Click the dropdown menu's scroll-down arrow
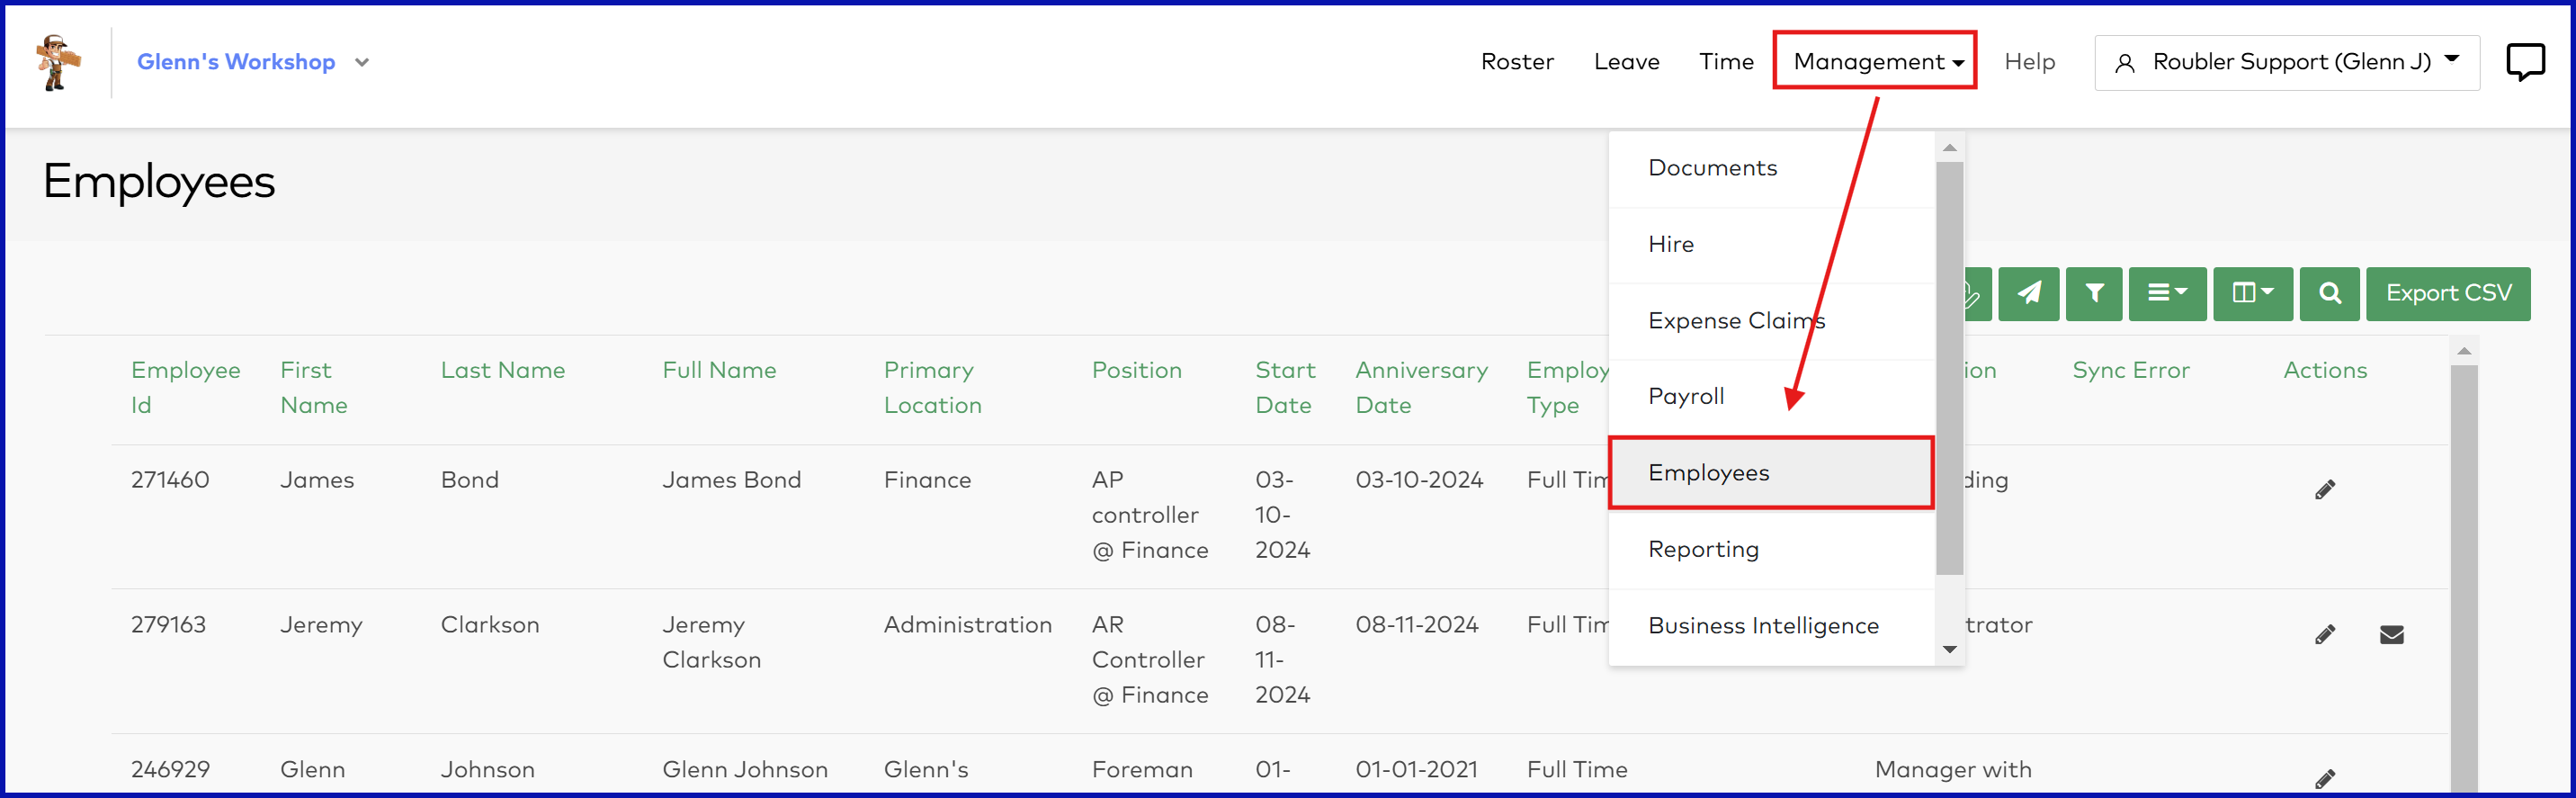 [x=1949, y=650]
